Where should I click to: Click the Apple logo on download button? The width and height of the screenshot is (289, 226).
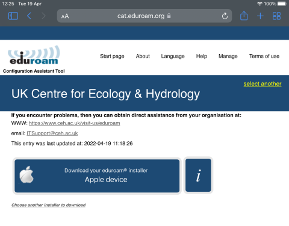(26, 175)
